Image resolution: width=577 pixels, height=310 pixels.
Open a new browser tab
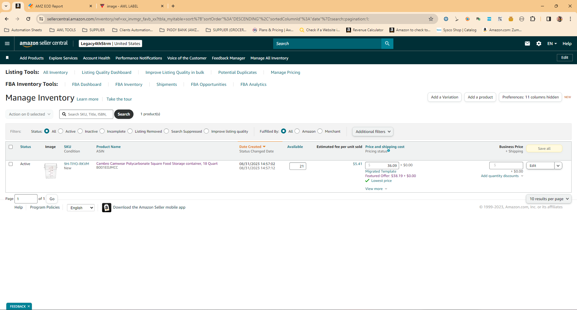[173, 6]
